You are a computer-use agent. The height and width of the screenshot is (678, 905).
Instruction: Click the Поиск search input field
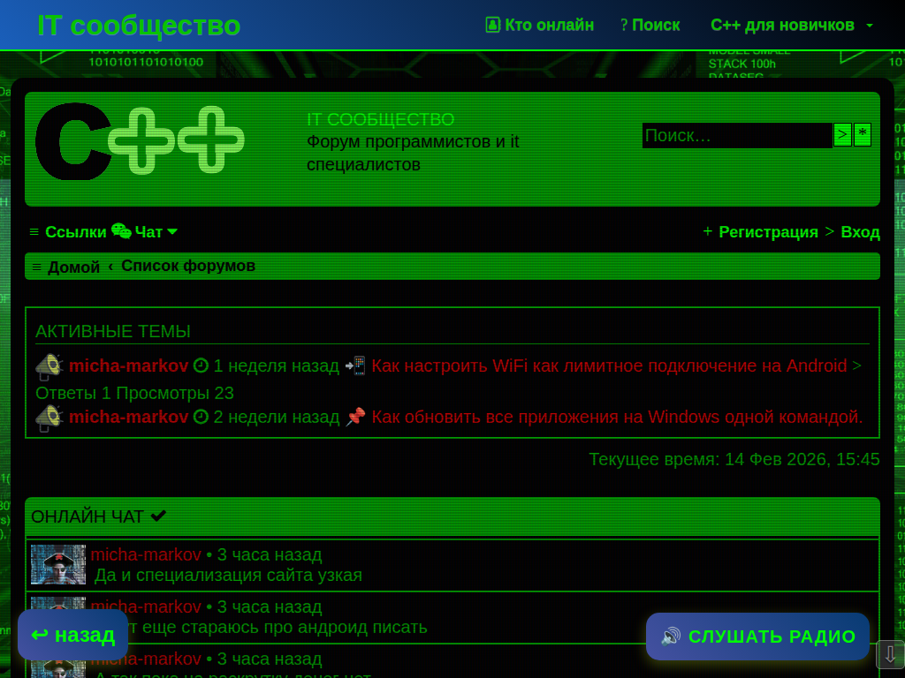(736, 135)
